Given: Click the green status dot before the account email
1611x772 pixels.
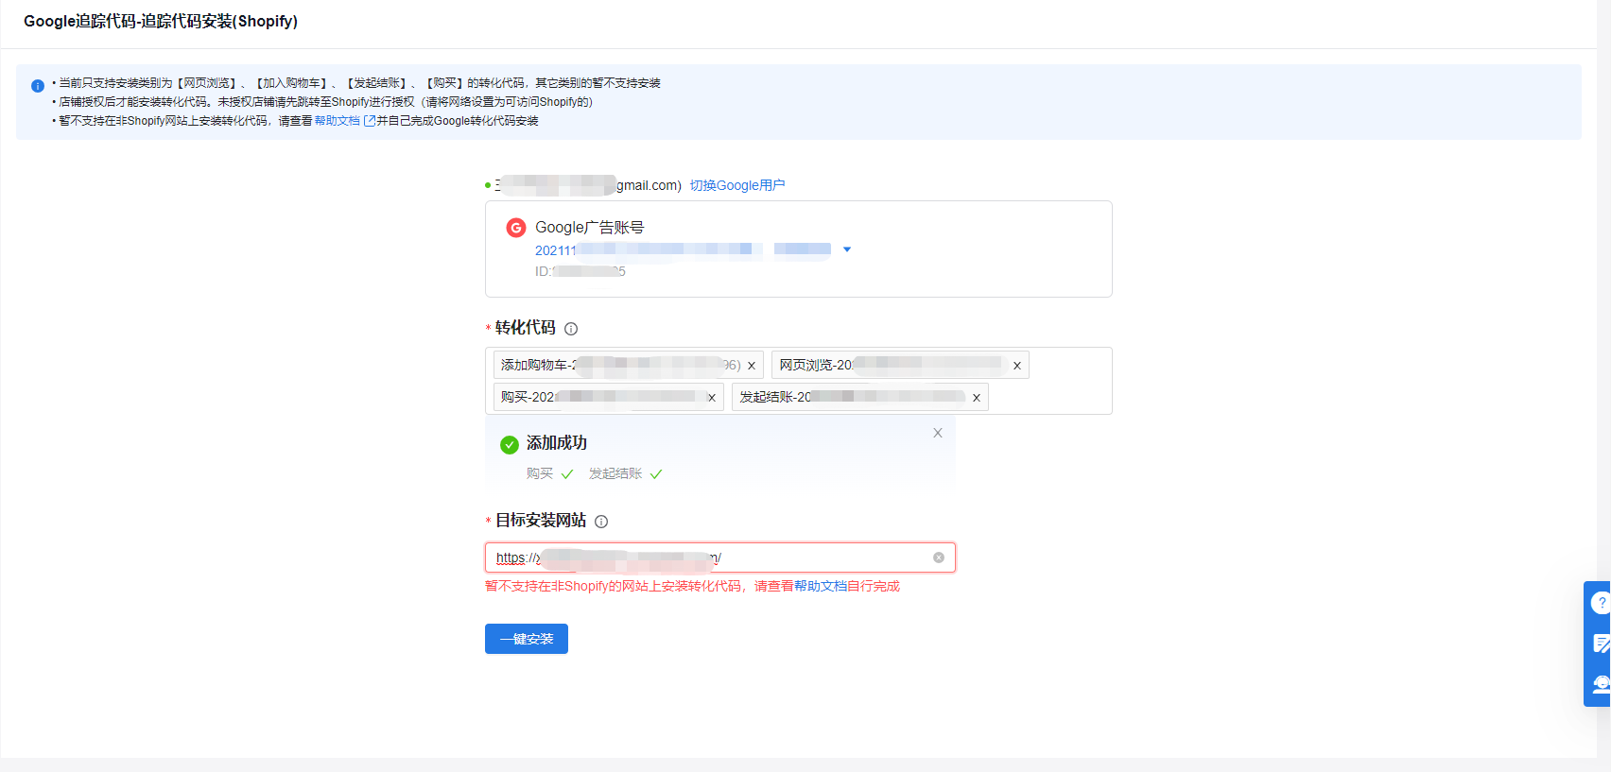Looking at the screenshot, I should [488, 185].
